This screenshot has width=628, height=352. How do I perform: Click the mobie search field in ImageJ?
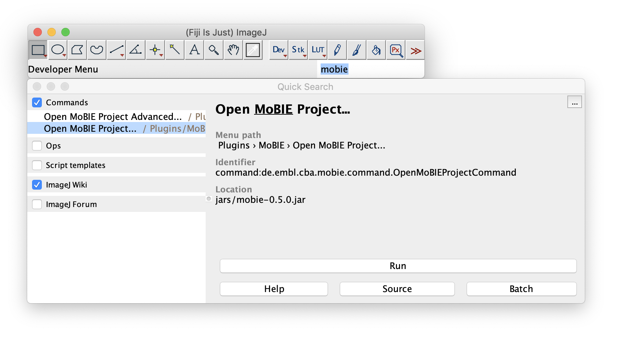click(371, 69)
